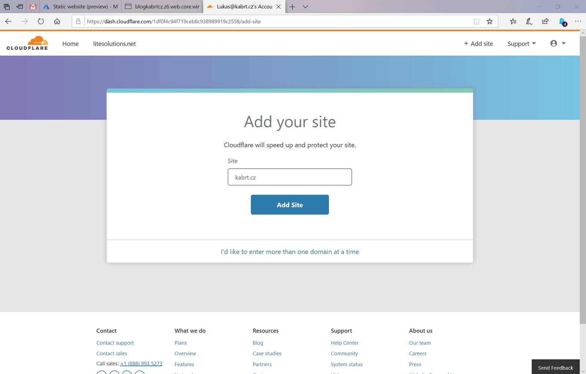Switch to Static website (preview) tab

[x=81, y=7]
